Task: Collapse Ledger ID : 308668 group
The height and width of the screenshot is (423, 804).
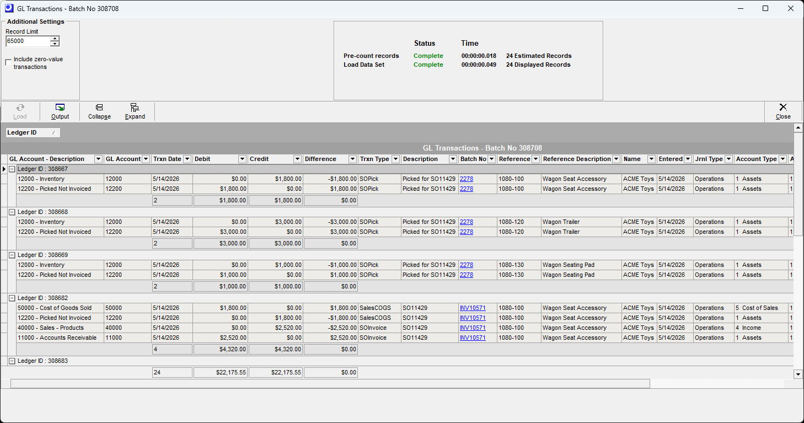Action: click(x=12, y=212)
